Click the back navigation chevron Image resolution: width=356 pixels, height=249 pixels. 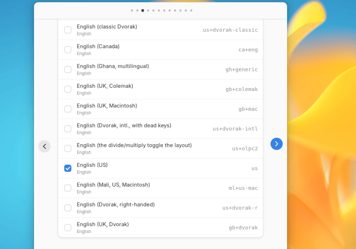[45, 146]
